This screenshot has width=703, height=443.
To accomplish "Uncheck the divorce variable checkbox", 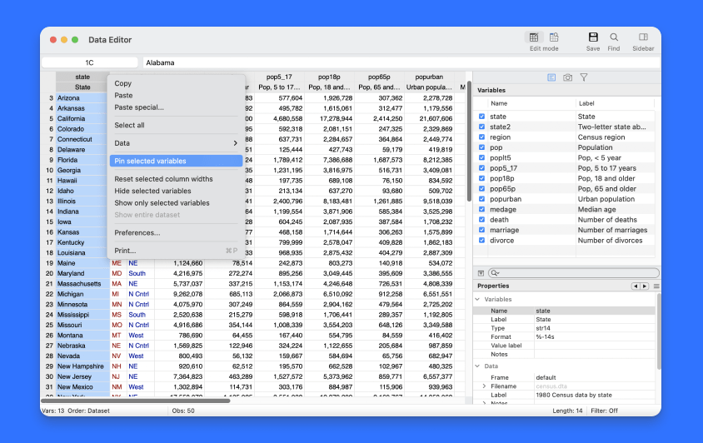I will tap(481, 240).
